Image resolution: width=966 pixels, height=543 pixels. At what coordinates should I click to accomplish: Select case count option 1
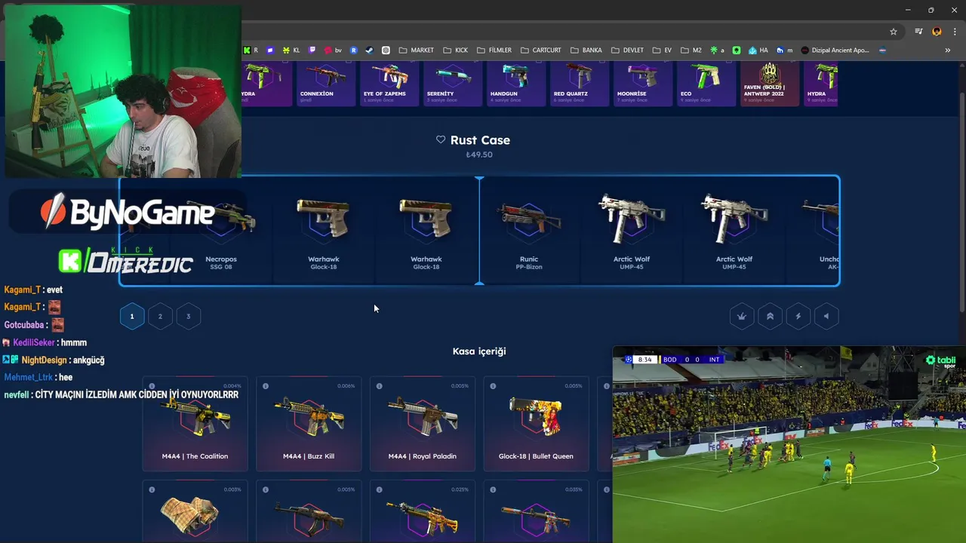pyautogui.click(x=132, y=316)
